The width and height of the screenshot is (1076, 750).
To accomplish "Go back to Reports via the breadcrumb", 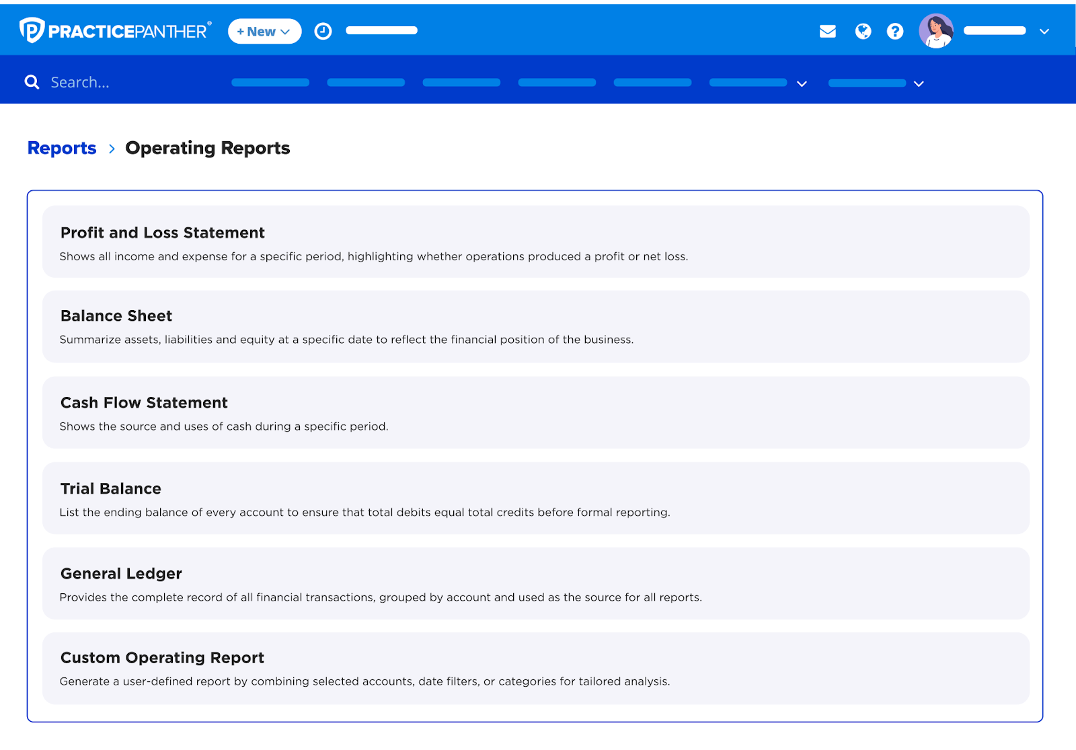I will 62,148.
